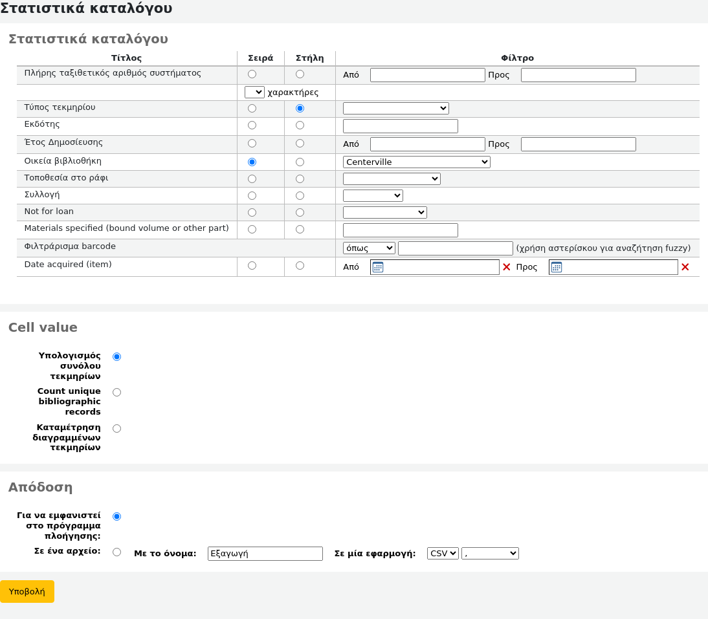Click the Υποβολή submit button

(27, 591)
